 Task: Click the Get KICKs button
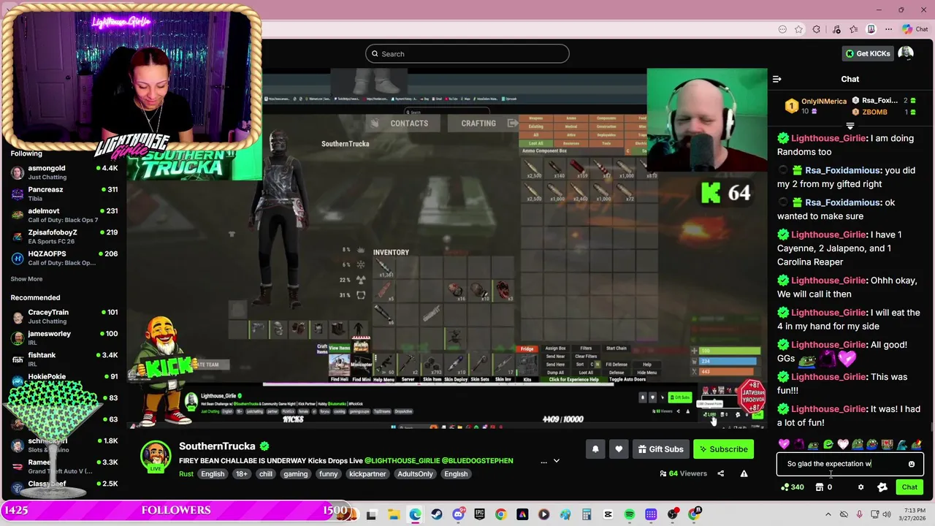[x=868, y=53]
